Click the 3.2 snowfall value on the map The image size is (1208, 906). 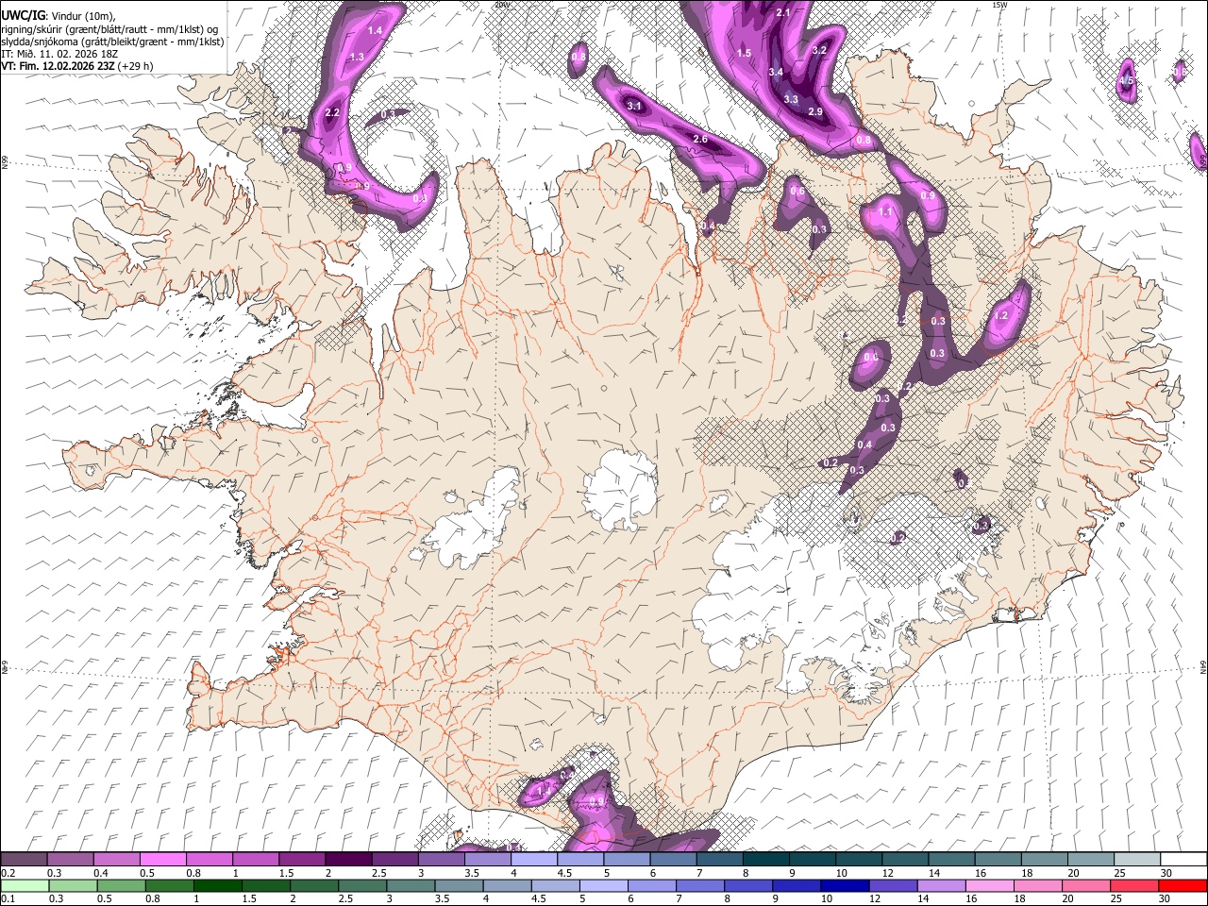tap(819, 50)
